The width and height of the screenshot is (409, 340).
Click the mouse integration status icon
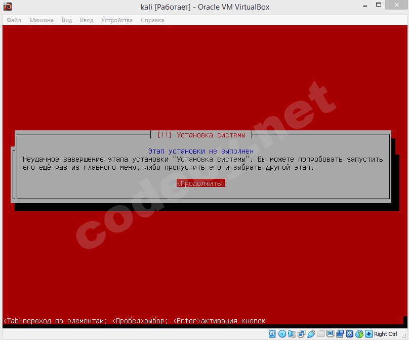(359, 334)
